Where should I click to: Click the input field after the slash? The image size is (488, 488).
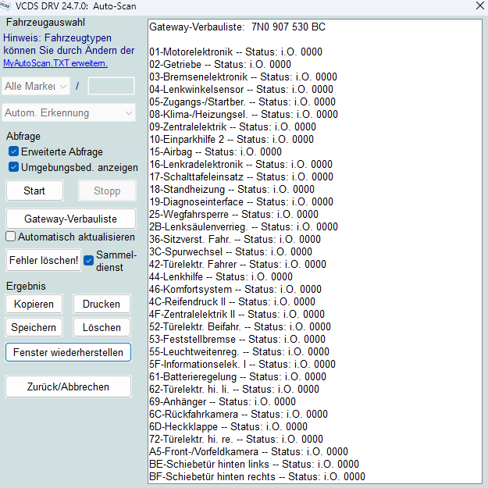point(111,85)
